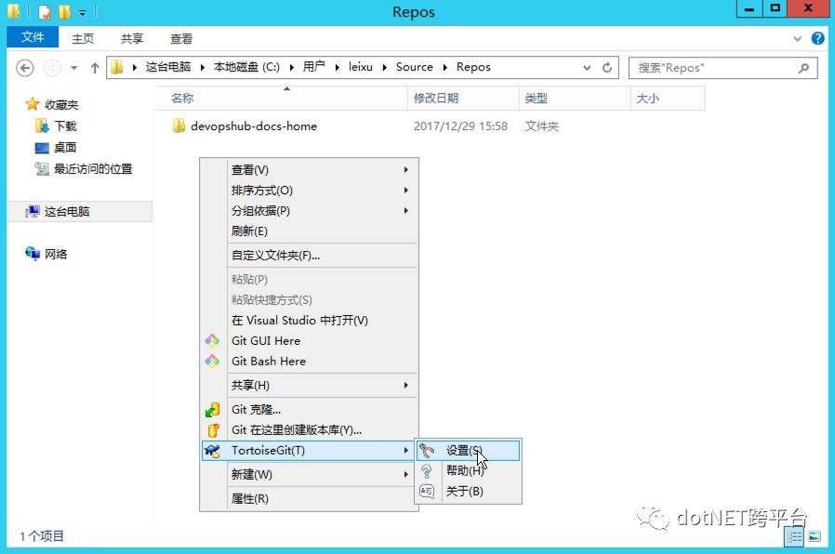Sort by the 名称 column header
Screen dimensions: 835x554
pyautogui.click(x=281, y=98)
